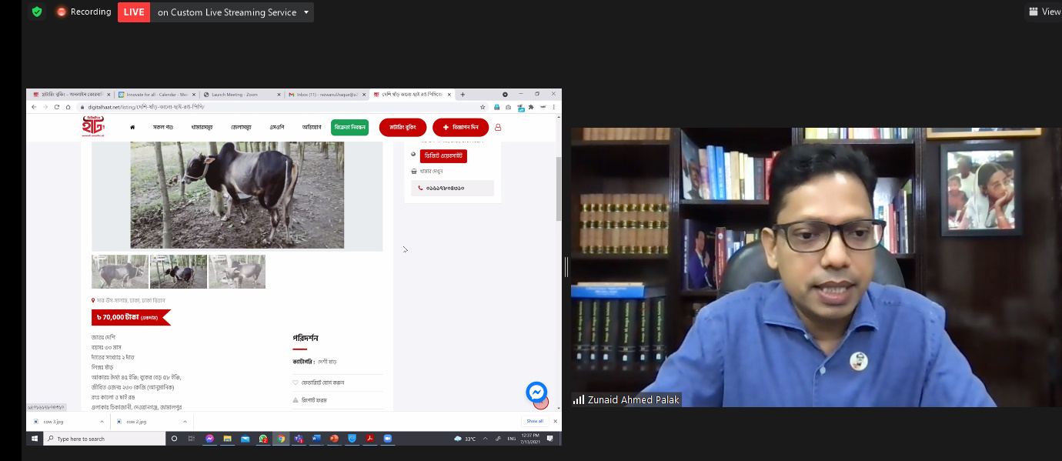Click the red button with the plus icon
The width and height of the screenshot is (1062, 461).
(x=460, y=127)
